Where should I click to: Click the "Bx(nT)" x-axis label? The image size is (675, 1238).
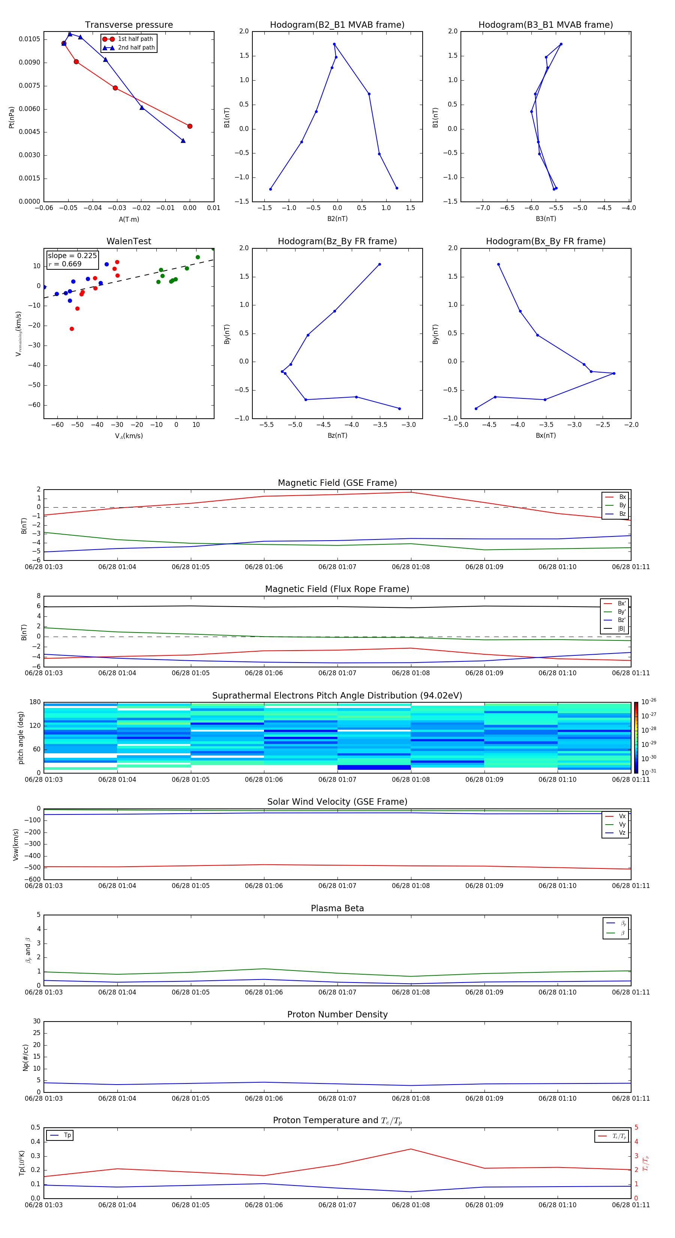tap(546, 436)
